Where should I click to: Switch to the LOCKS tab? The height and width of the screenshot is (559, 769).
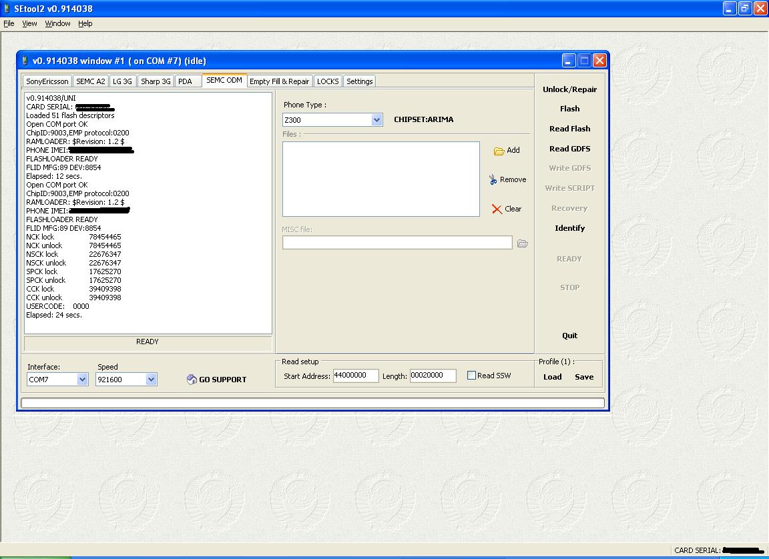coord(328,81)
